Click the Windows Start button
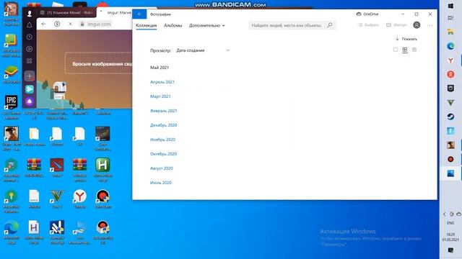462x259 pixels. coord(450,6)
